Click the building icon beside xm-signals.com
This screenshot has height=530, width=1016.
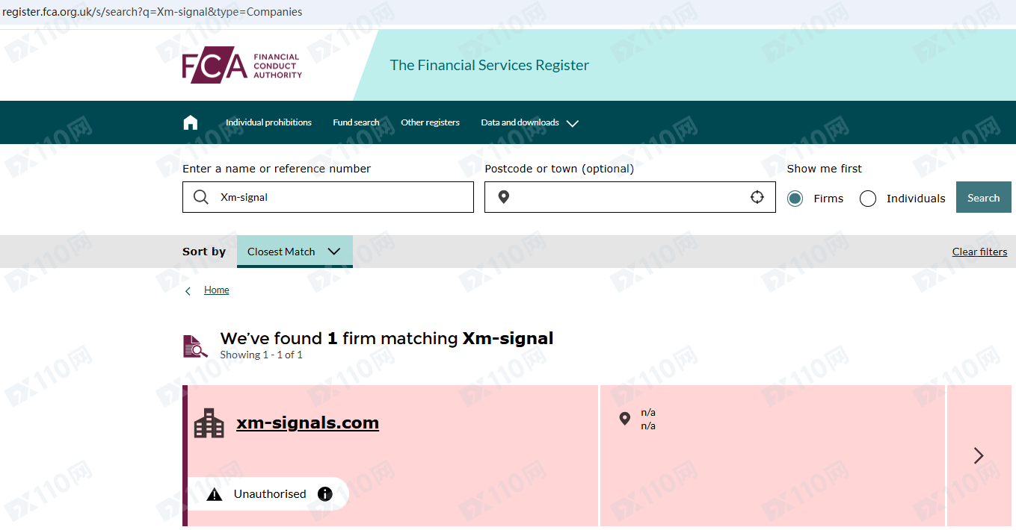point(209,423)
